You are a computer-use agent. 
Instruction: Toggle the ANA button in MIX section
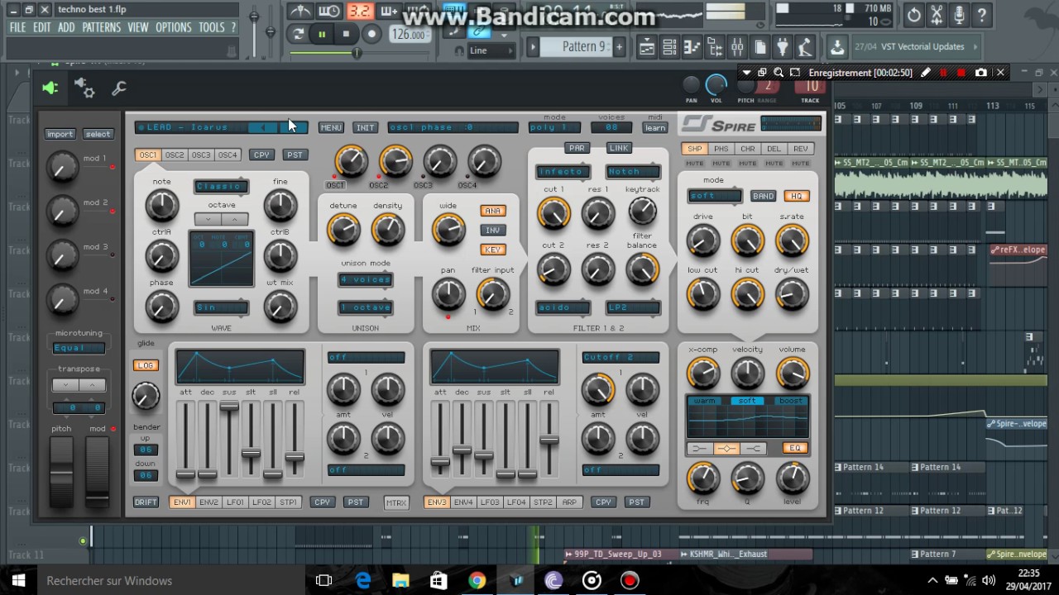tap(492, 211)
